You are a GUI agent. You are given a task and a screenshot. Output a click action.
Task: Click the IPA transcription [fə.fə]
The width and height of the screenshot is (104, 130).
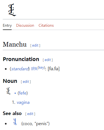point(54,69)
